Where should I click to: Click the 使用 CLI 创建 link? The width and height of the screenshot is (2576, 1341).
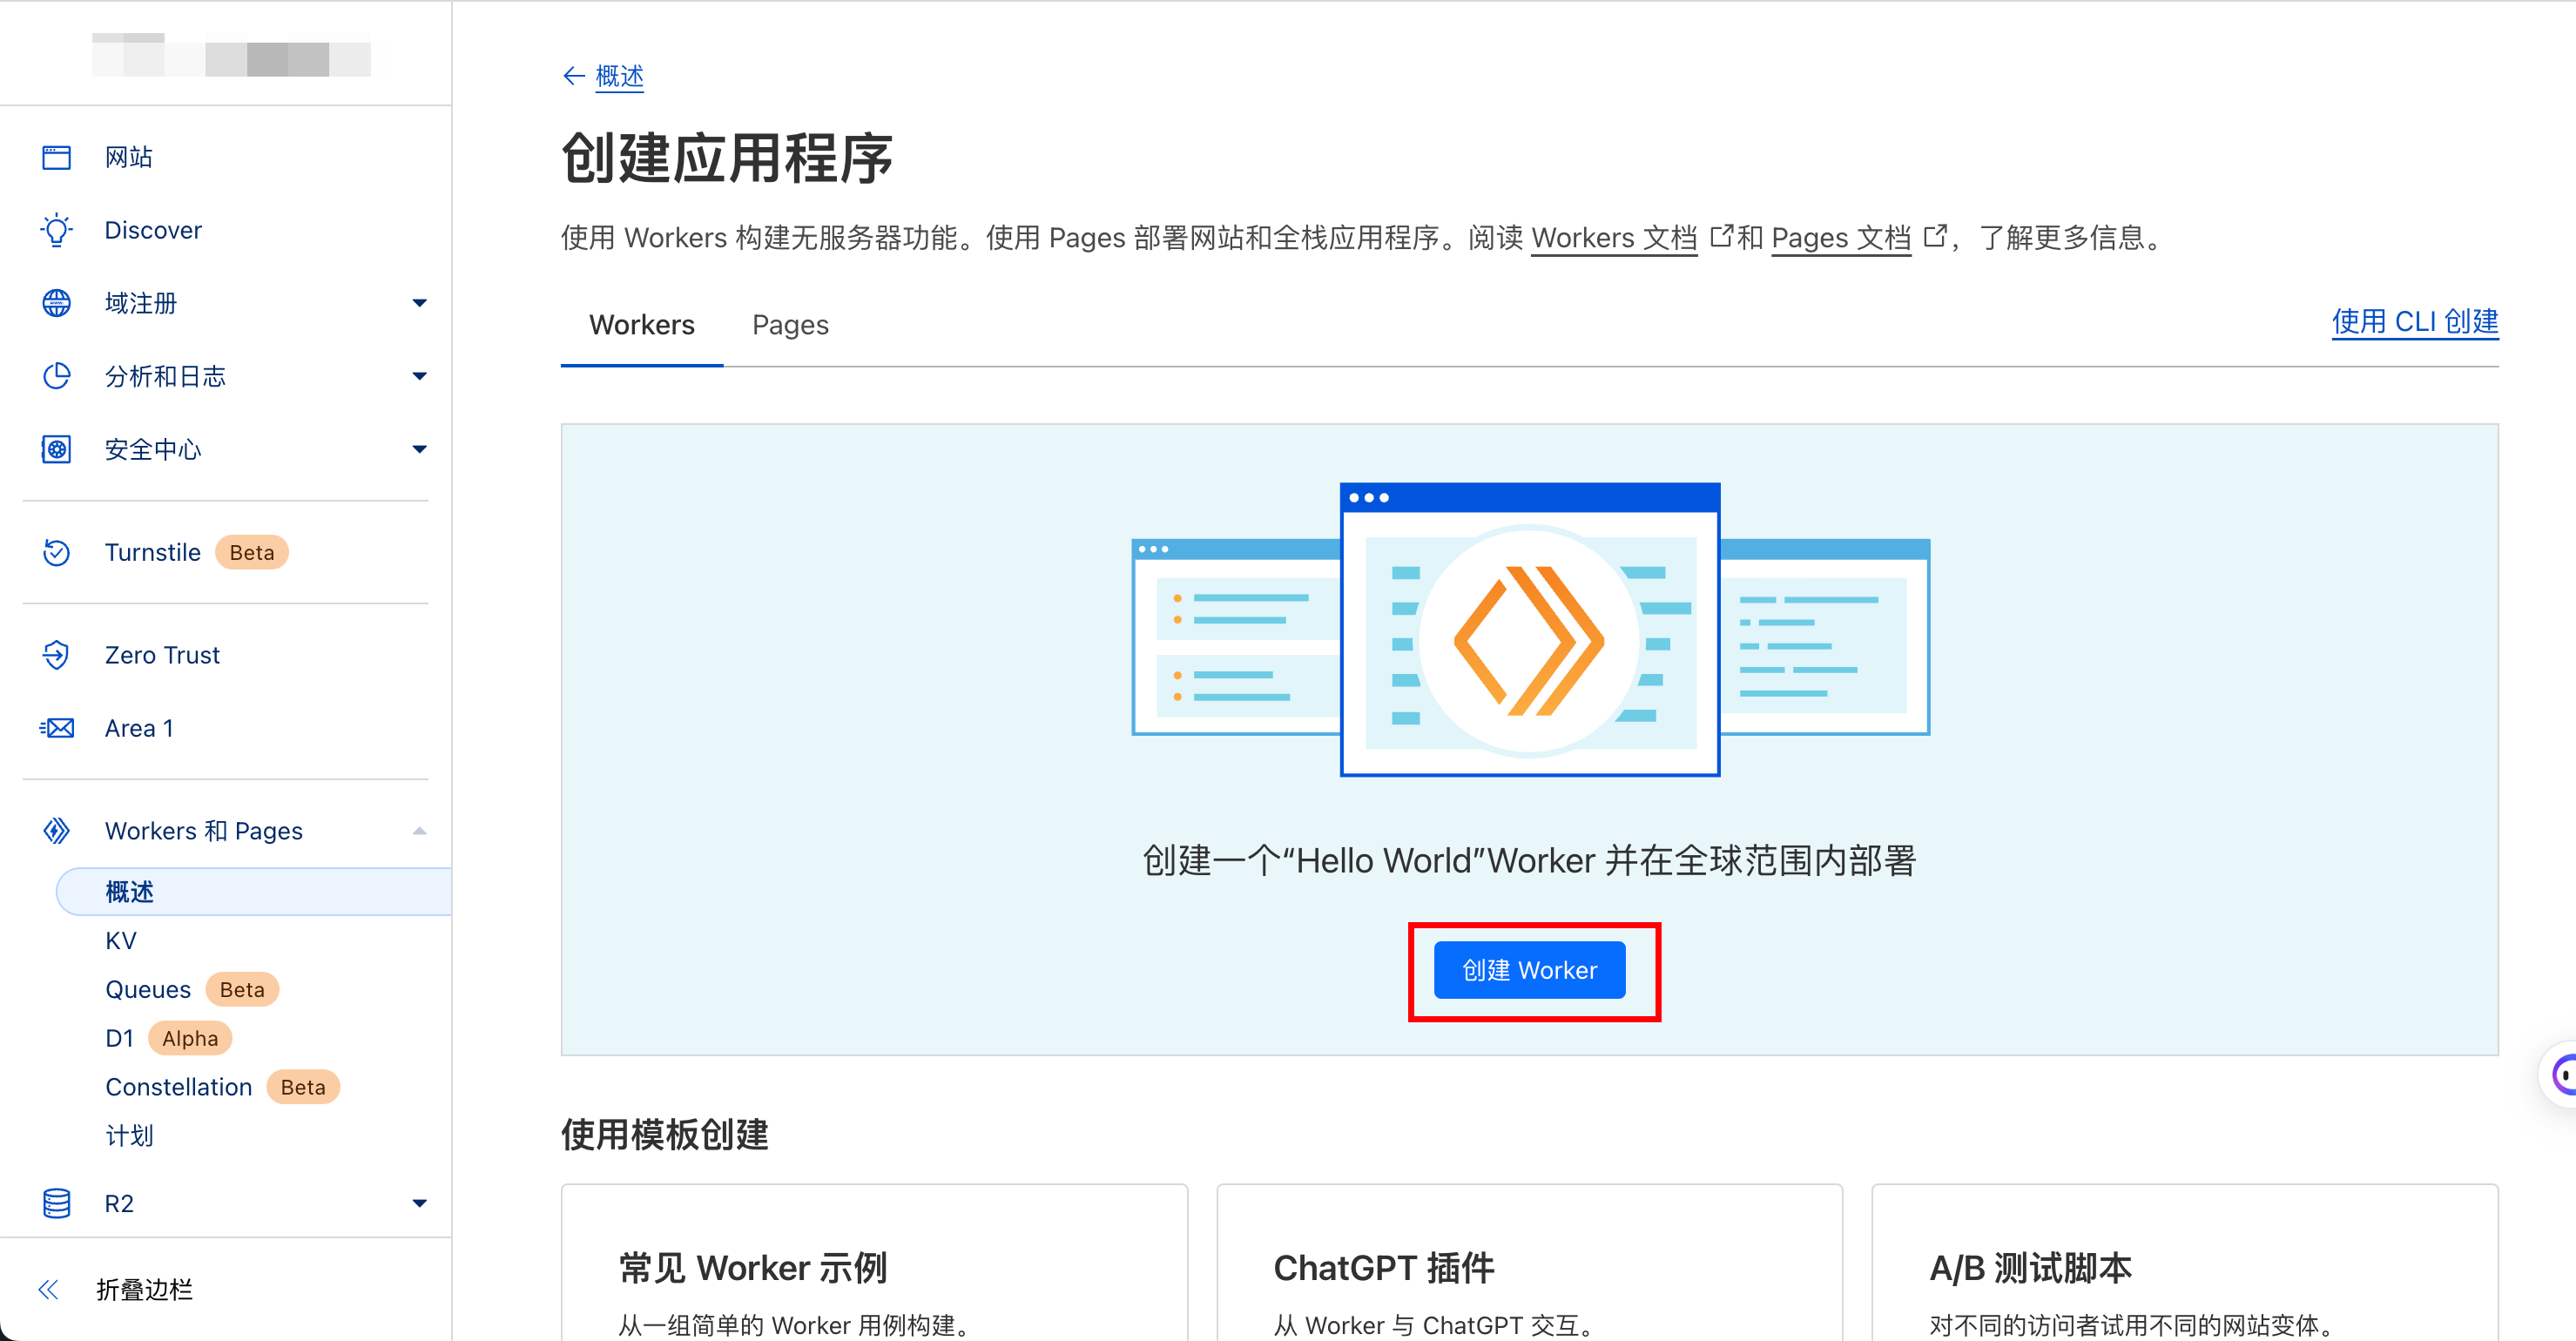(2414, 321)
